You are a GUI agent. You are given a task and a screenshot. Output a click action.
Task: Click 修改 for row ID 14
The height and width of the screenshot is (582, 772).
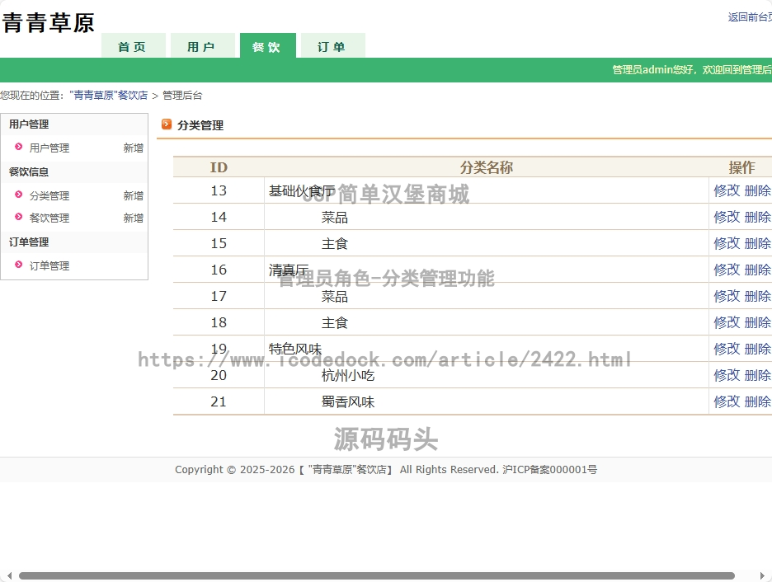(727, 217)
